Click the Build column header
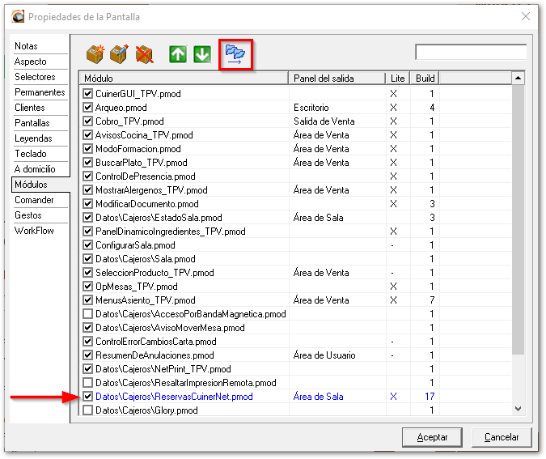546x459 pixels. pos(425,78)
